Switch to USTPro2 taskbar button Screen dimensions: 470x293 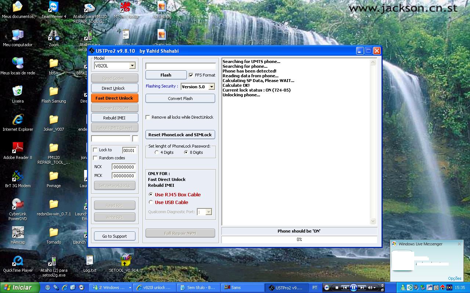coord(286,288)
